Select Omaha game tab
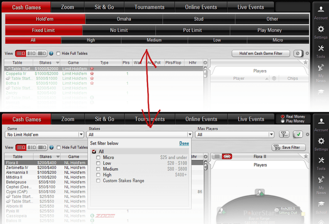Viewport: 329px width, 224px height. pyautogui.click(x=124, y=19)
